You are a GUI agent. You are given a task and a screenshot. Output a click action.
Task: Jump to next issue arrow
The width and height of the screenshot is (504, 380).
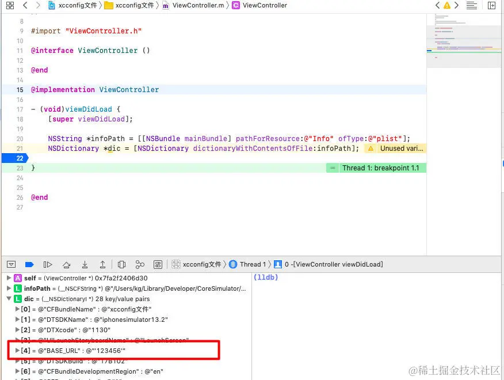456,5
